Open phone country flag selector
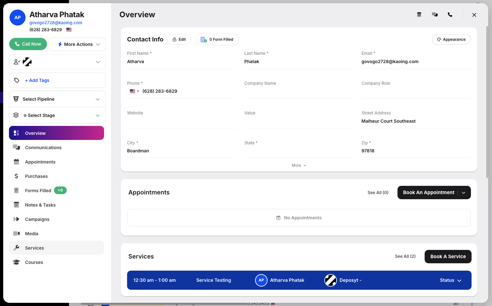Screen dimensions: 492x306 134,91
